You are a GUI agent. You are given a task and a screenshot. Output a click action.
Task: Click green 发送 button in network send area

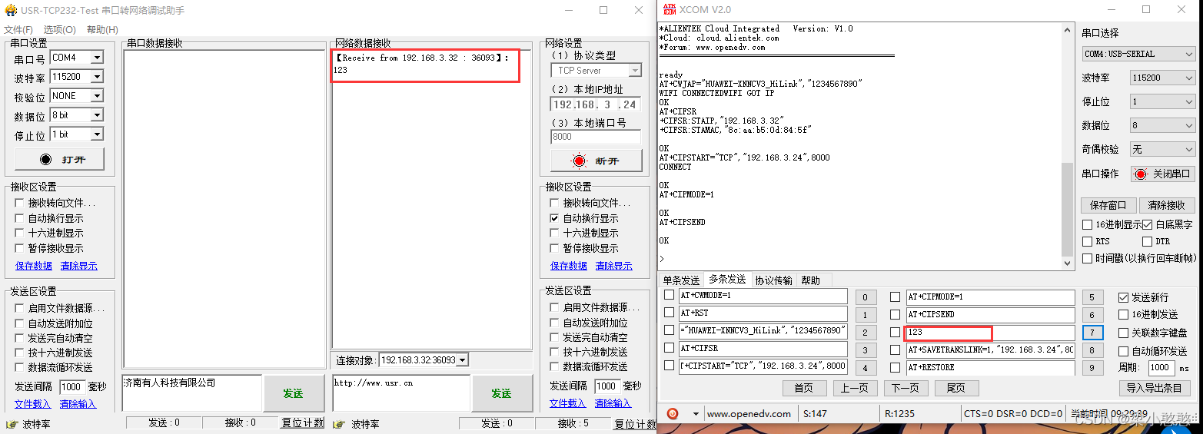click(501, 393)
